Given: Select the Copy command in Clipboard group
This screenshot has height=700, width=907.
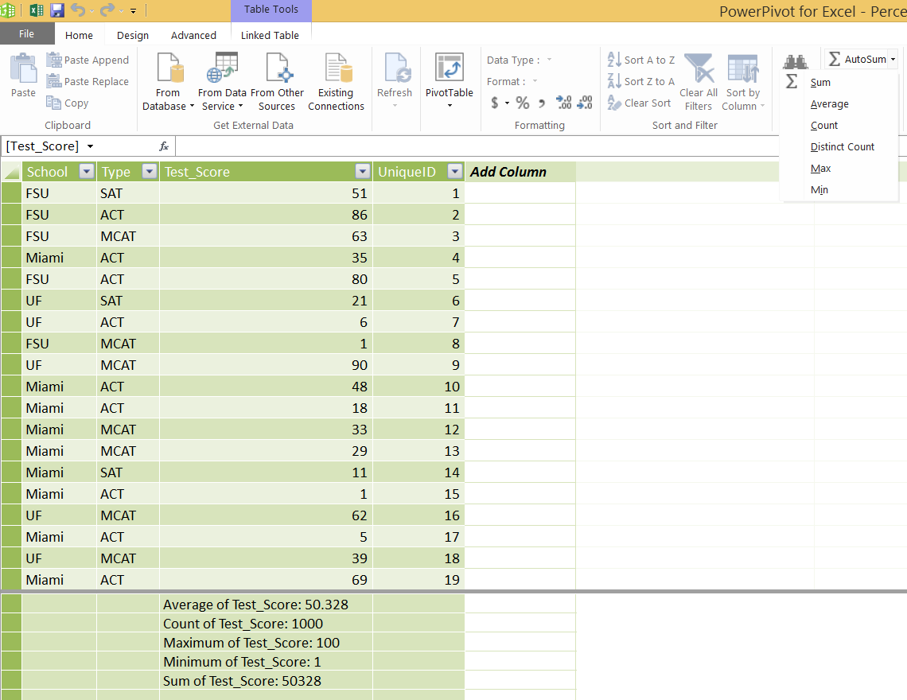Looking at the screenshot, I should (67, 103).
